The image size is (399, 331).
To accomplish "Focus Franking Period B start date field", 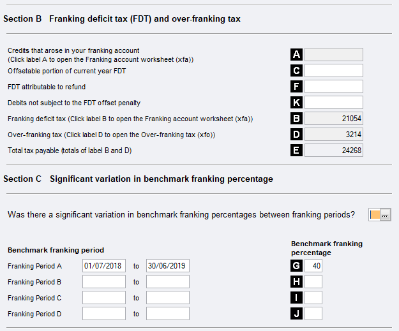I will pyautogui.click(x=104, y=282).
